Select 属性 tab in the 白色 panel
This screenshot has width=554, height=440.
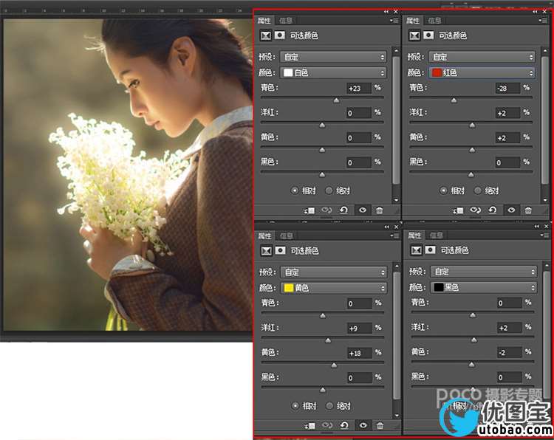pyautogui.click(x=264, y=21)
